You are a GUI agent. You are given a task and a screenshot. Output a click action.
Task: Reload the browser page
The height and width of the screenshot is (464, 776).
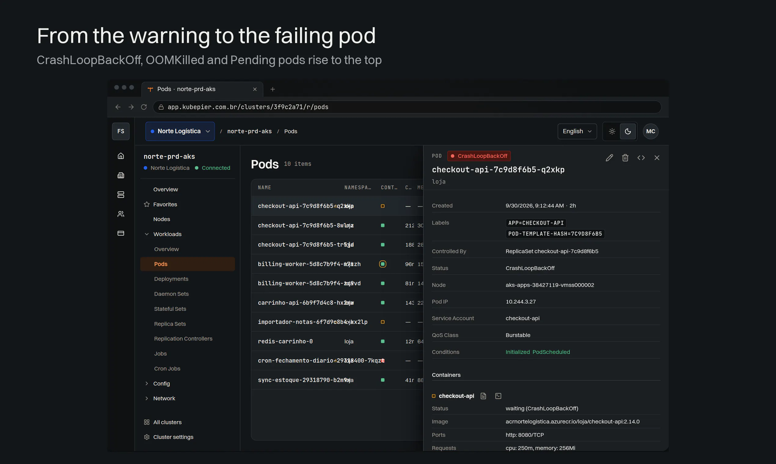point(144,107)
